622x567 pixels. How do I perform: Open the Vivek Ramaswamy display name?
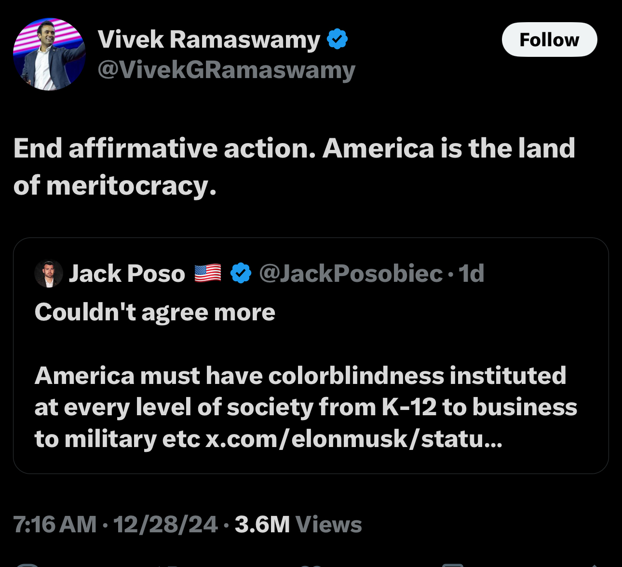click(209, 40)
